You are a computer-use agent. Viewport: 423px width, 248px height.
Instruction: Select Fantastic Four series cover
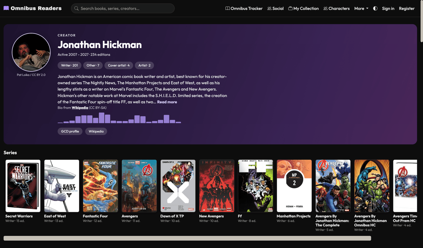[x=100, y=186]
